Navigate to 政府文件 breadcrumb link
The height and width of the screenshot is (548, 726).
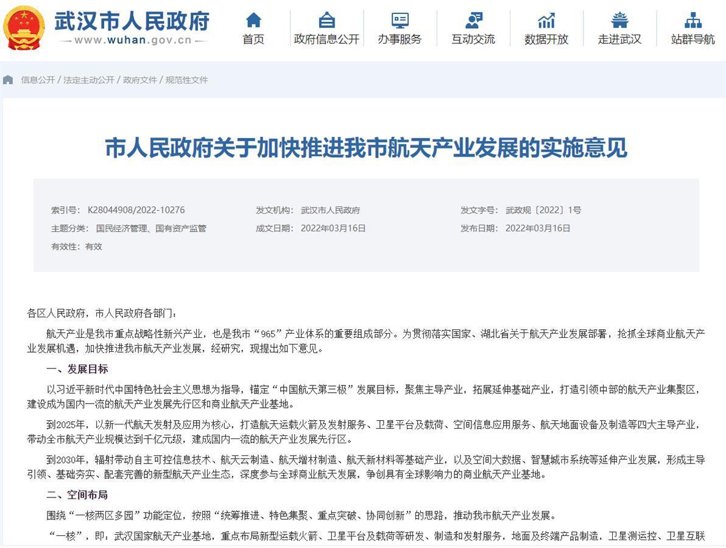(140, 80)
